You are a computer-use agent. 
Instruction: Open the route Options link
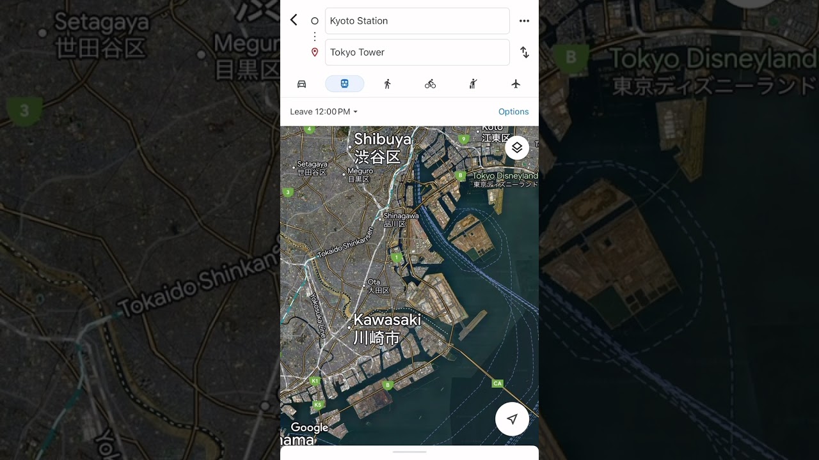(x=513, y=112)
